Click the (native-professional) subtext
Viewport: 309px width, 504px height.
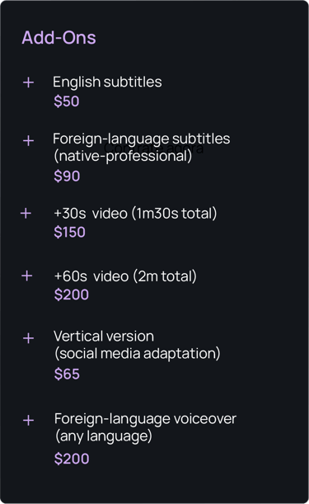pyautogui.click(x=123, y=156)
